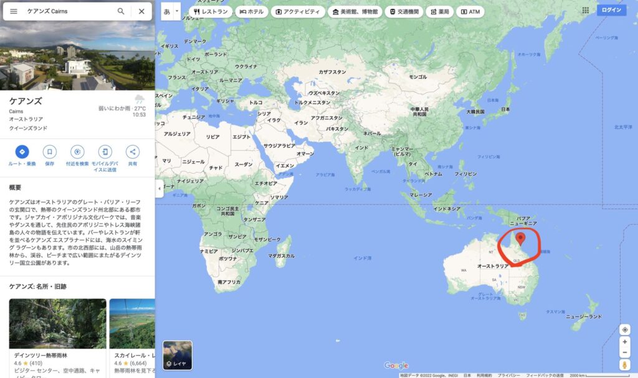This screenshot has height=378, width=638.
Task: Click the ニュージーランド map label
Action: point(584,316)
